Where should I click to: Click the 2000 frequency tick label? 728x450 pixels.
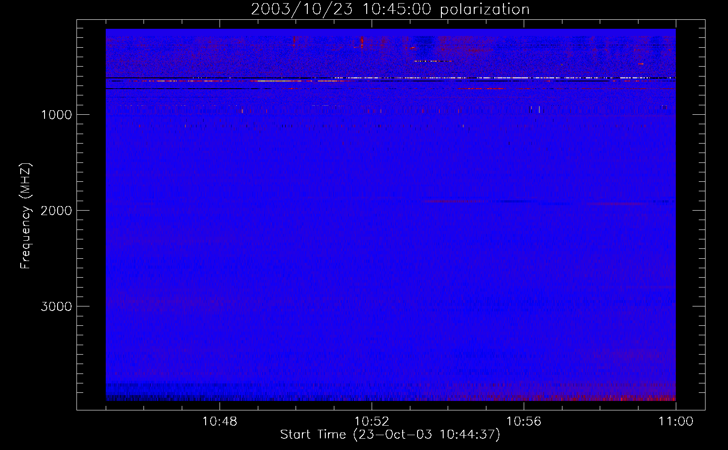pos(56,211)
